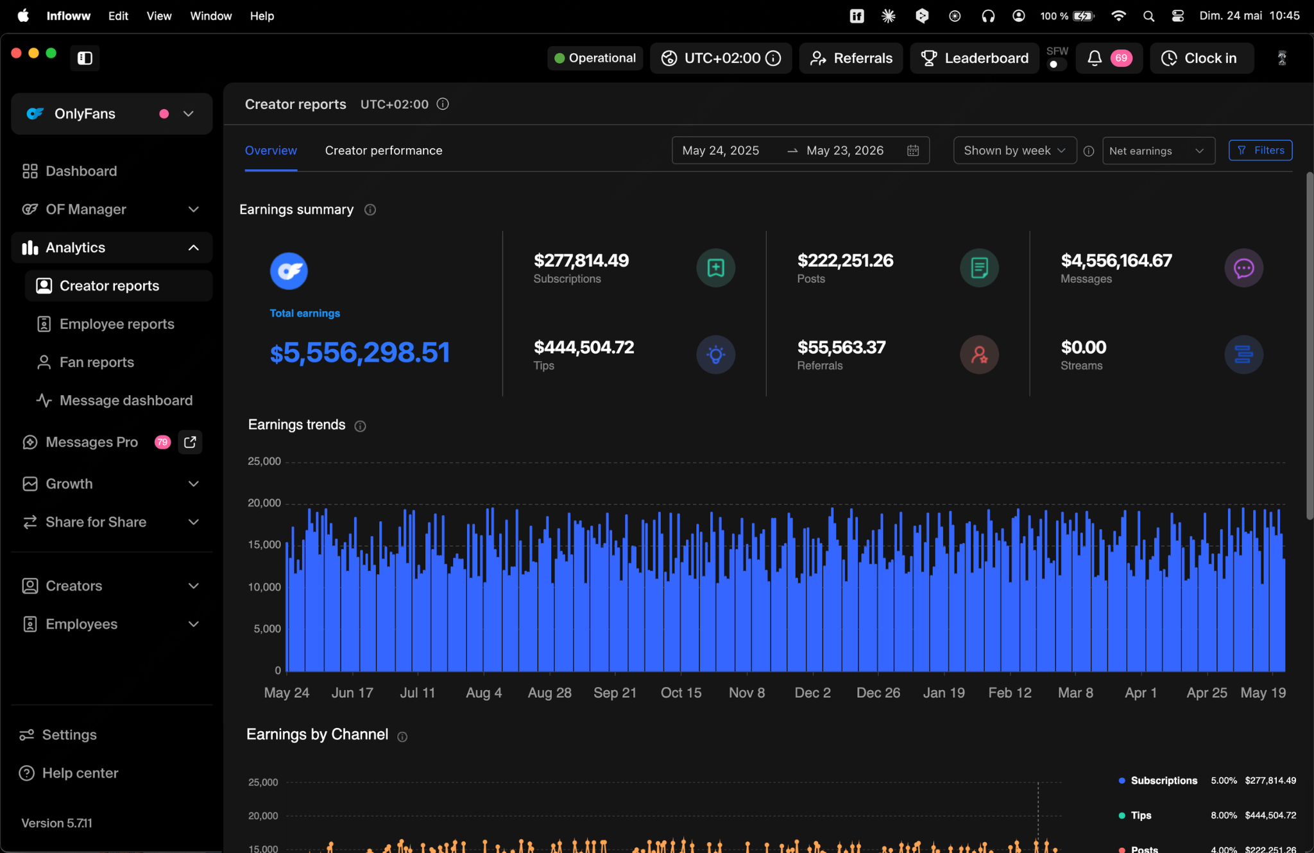Click the Messages earnings chat icon
This screenshot has width=1314, height=853.
1243,267
